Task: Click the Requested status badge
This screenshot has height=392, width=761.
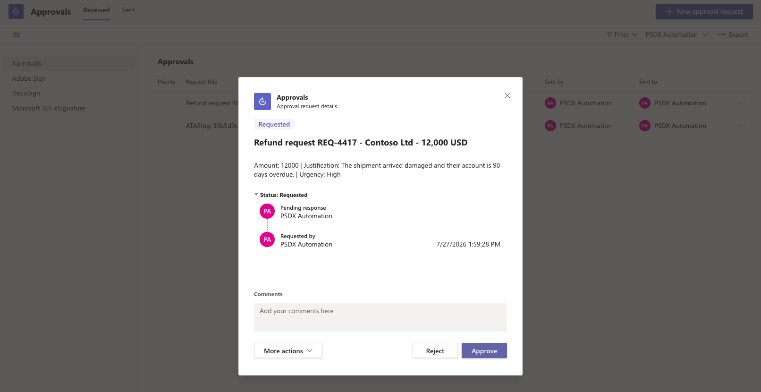Action: pyautogui.click(x=274, y=124)
